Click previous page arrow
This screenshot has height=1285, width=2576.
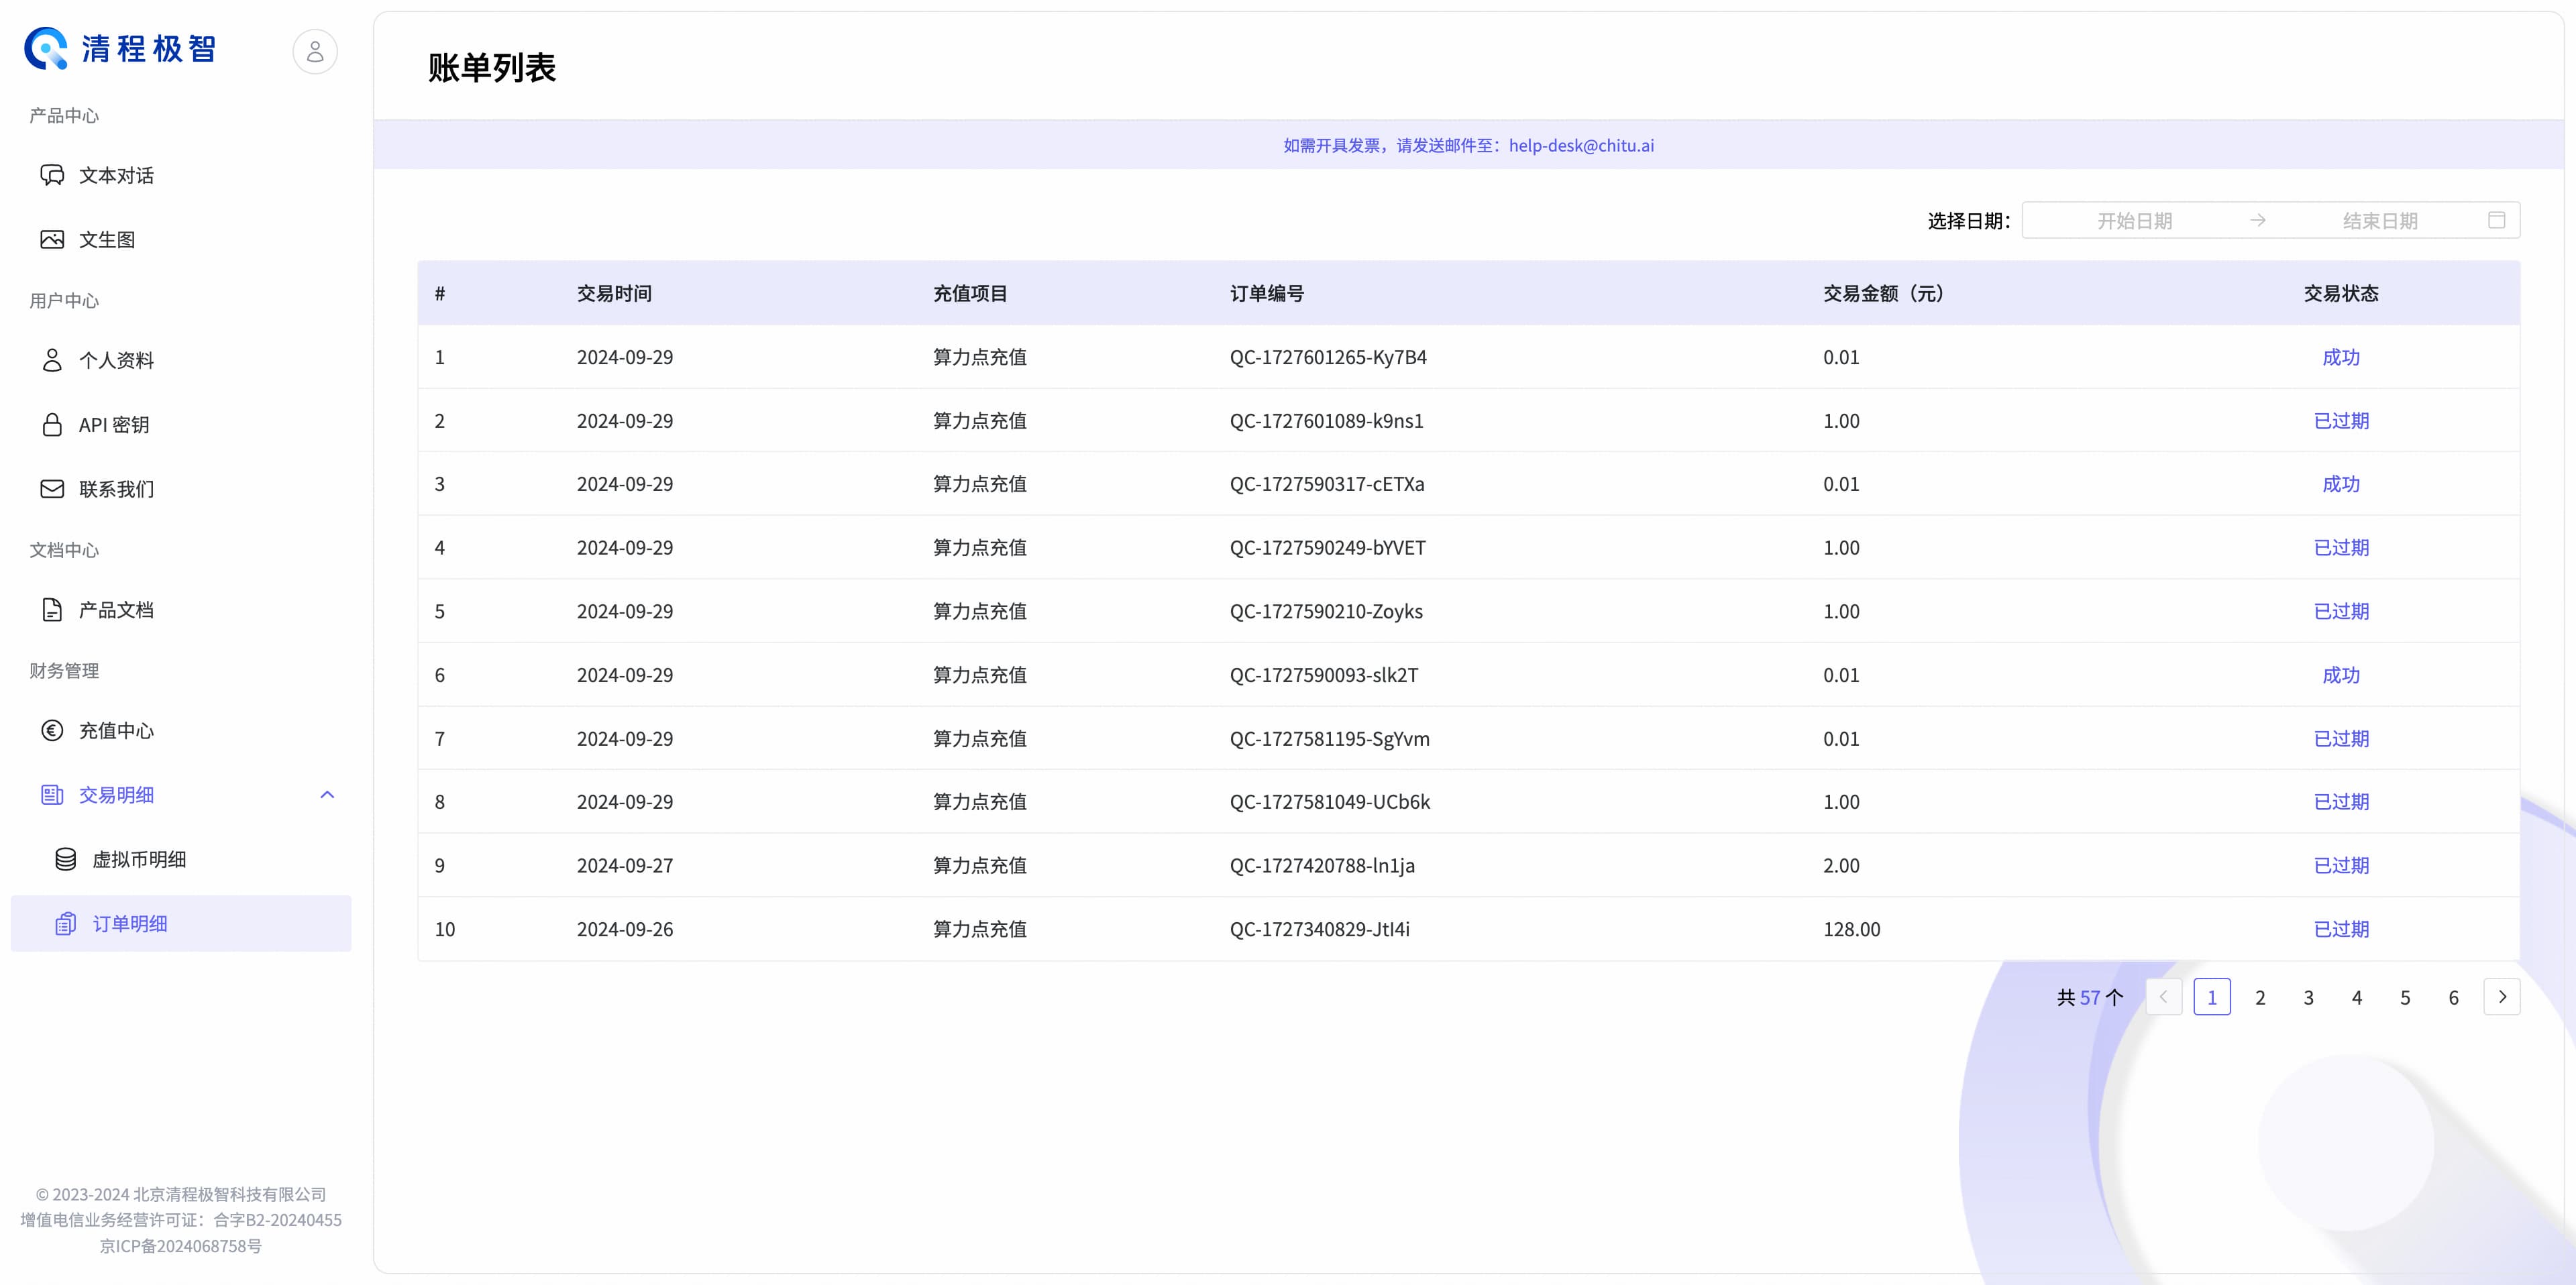(x=2163, y=997)
